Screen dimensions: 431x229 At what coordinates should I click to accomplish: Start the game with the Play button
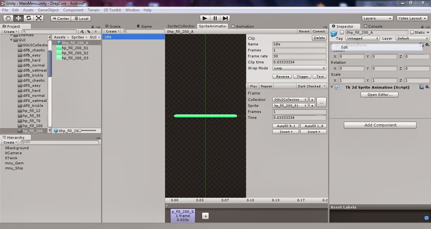click(205, 18)
